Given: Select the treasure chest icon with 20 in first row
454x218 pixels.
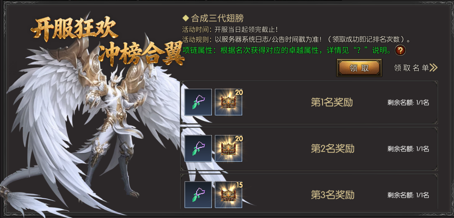Looking at the screenshot, I should [228, 102].
